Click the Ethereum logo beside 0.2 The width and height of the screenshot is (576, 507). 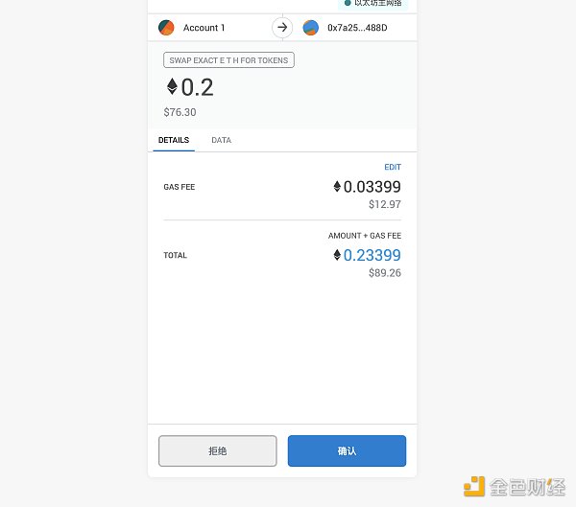[172, 86]
